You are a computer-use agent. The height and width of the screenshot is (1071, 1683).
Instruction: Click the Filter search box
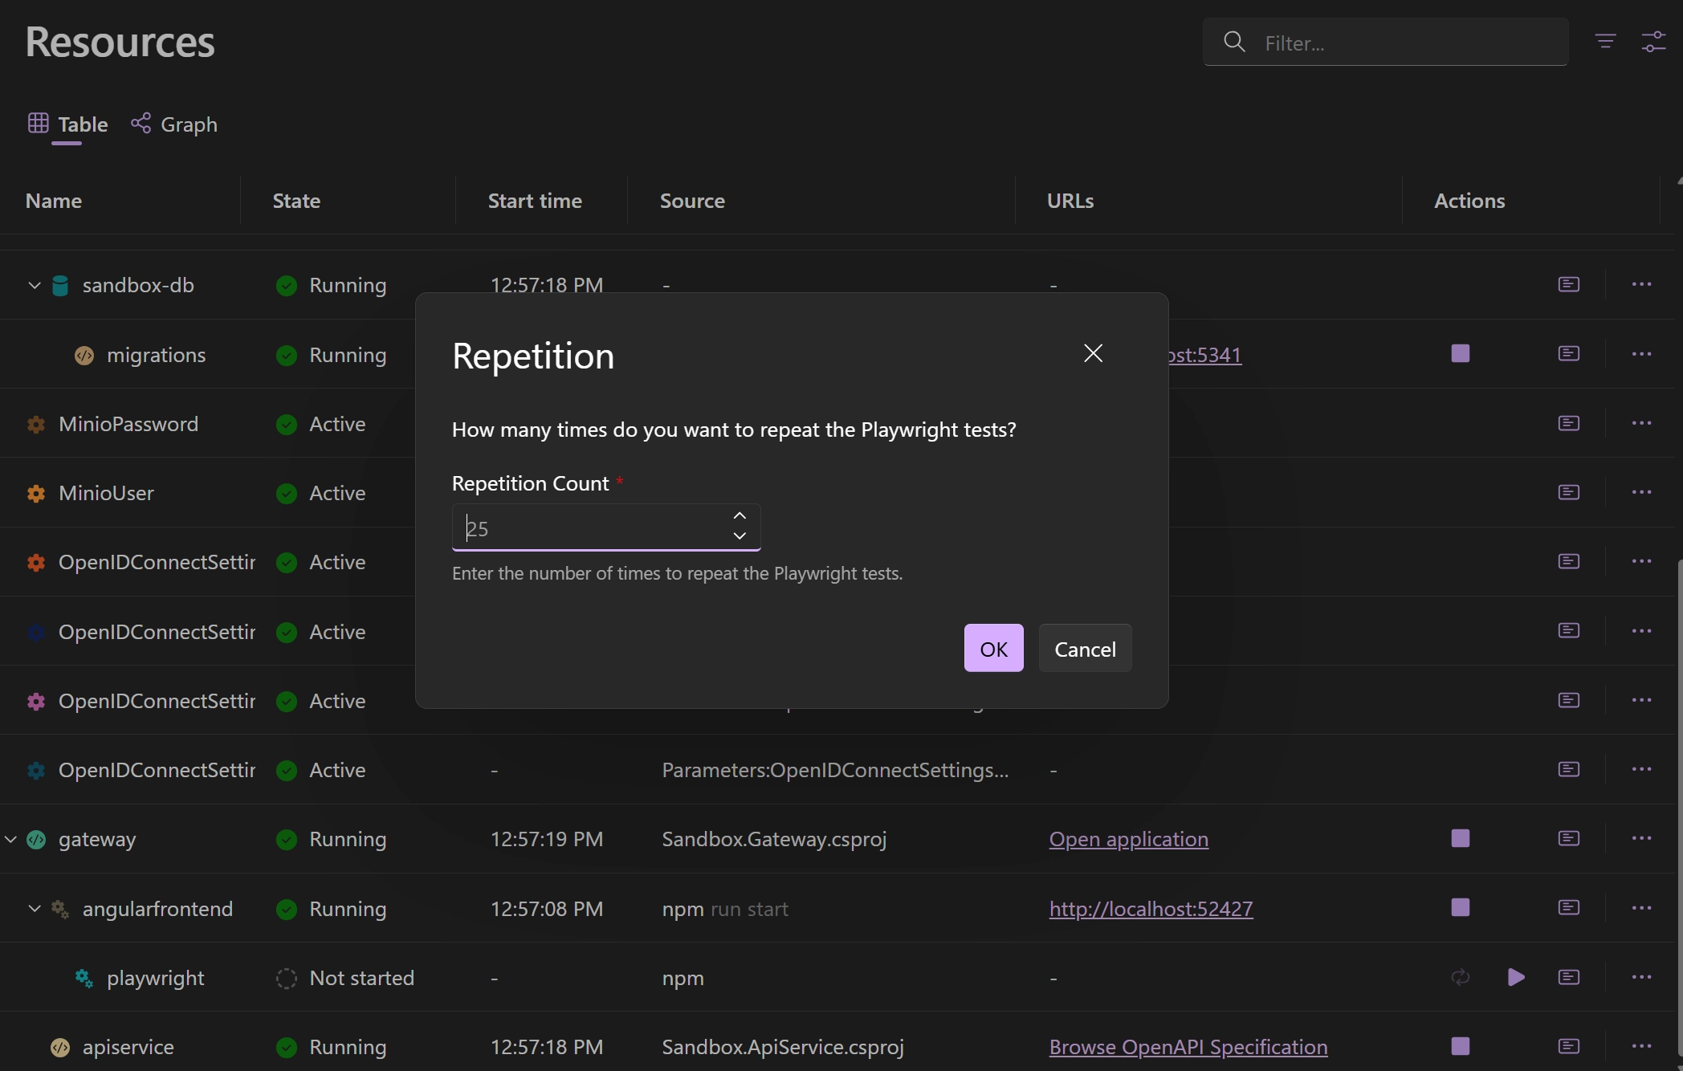(1385, 42)
